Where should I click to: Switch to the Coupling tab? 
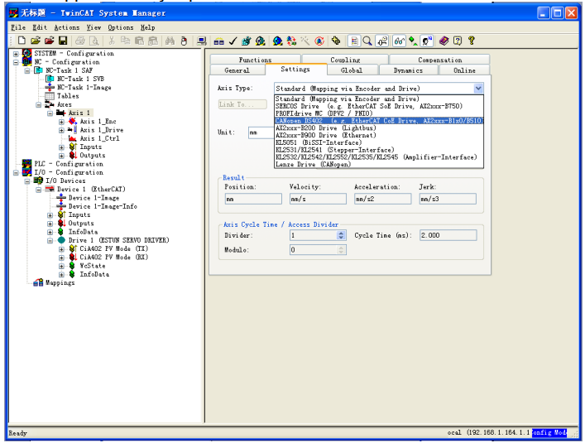click(x=345, y=60)
